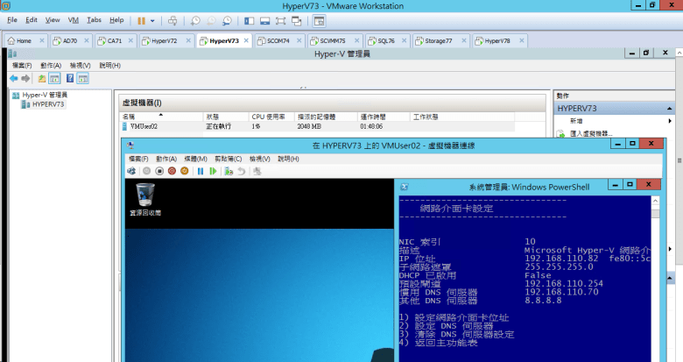Click the Ctrl+Alt+Delete icon in VM connection toolbar
This screenshot has width=683, height=362.
(x=133, y=171)
